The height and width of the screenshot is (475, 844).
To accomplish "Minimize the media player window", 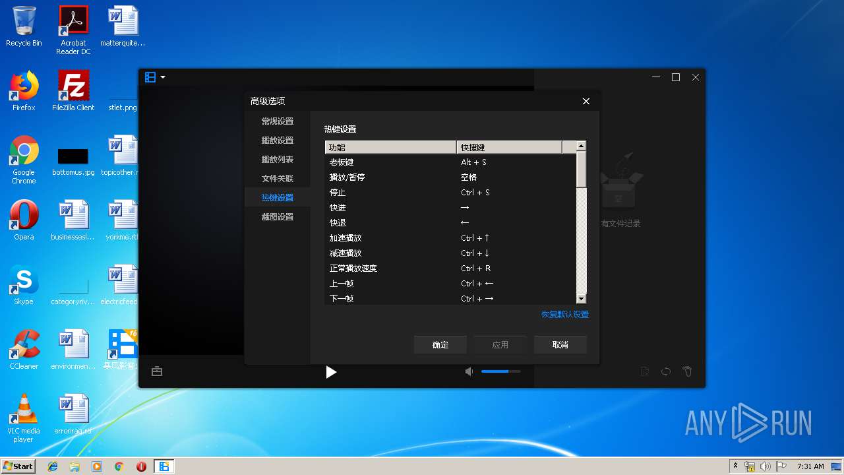I will coord(656,77).
